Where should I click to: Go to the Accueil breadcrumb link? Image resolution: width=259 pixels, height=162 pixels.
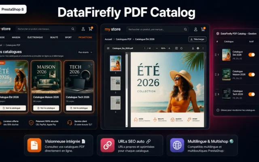(x=108, y=39)
